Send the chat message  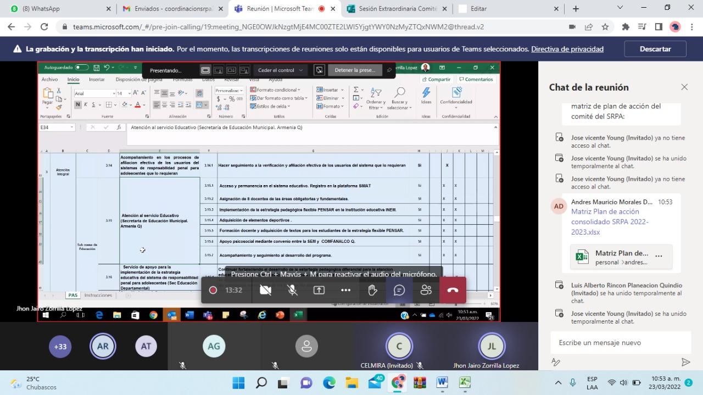click(685, 362)
